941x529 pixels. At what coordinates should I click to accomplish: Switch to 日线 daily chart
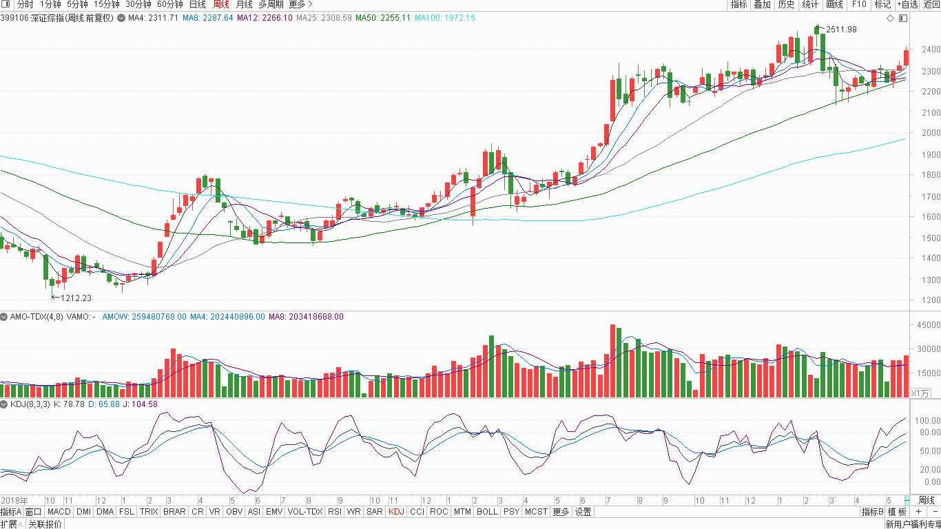pos(197,4)
